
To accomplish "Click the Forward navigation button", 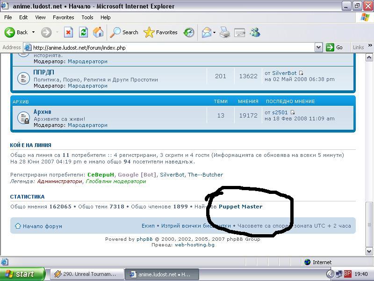I will pyautogui.click(x=46, y=32).
